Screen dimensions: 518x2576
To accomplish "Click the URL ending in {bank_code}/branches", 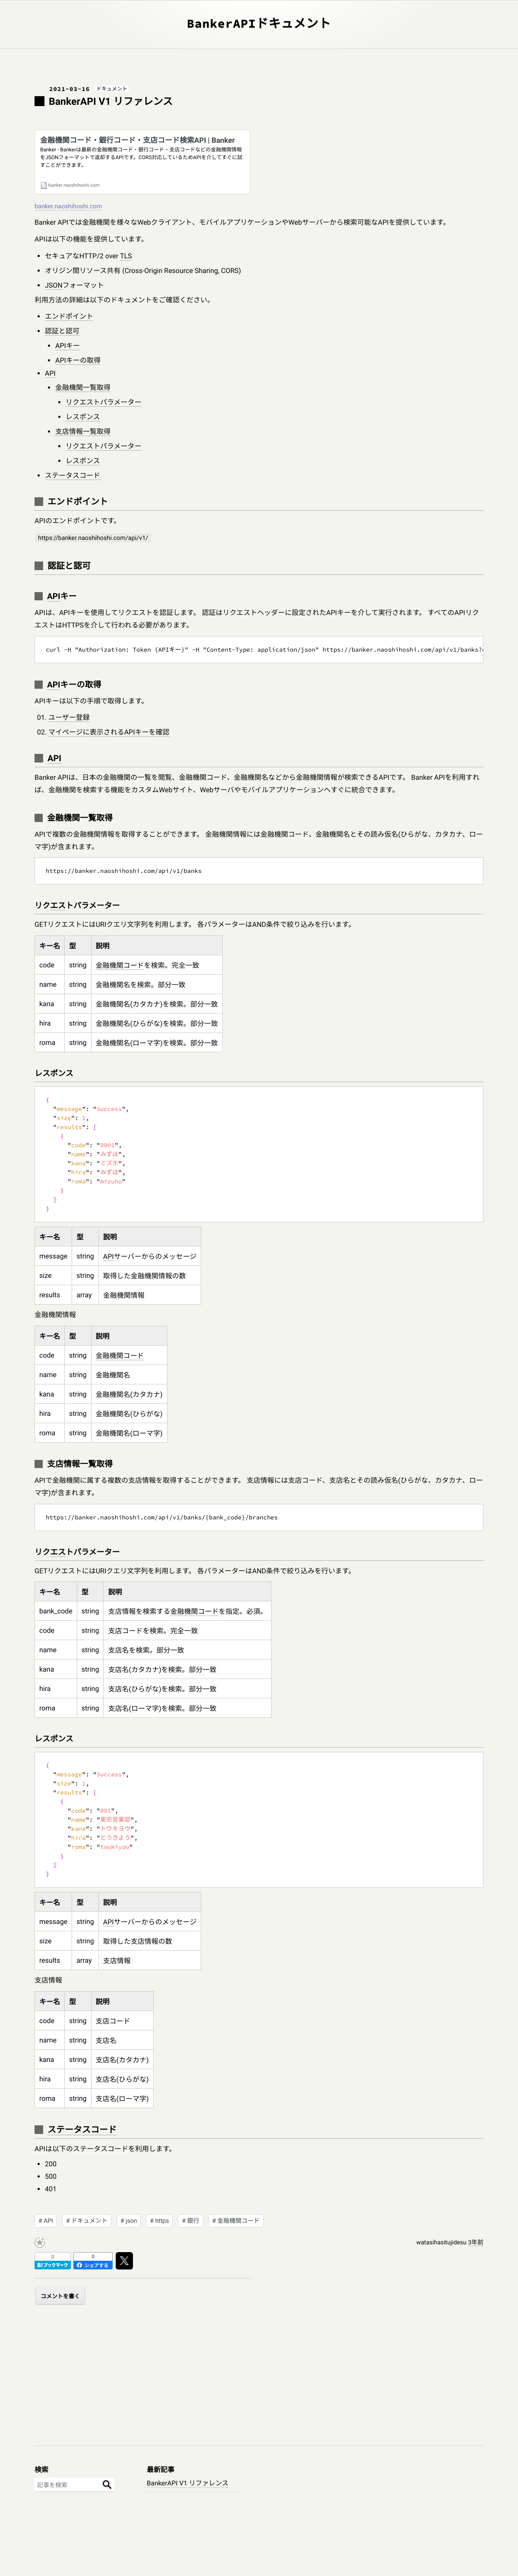I will pos(161,1517).
